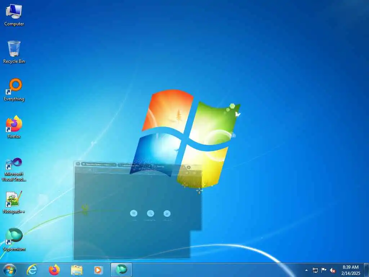Click the Show desktop button
This screenshot has height=277, width=369.
pyautogui.click(x=366, y=270)
